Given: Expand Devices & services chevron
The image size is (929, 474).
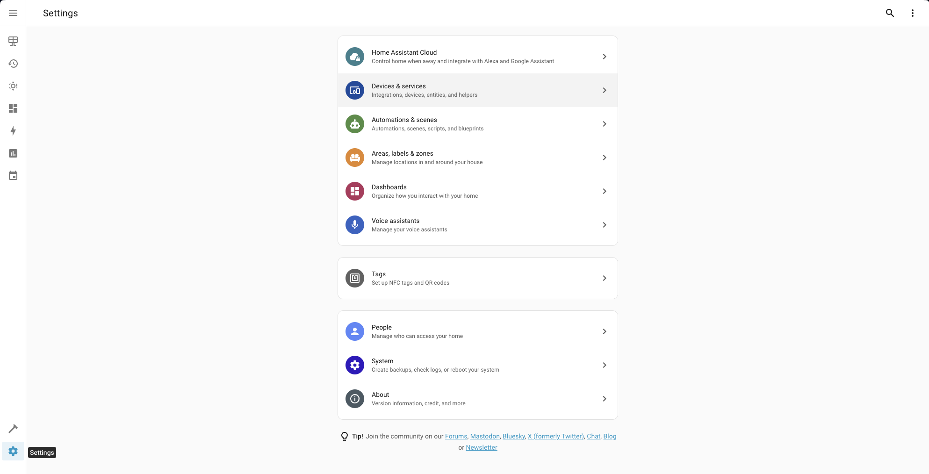Looking at the screenshot, I should [605, 90].
